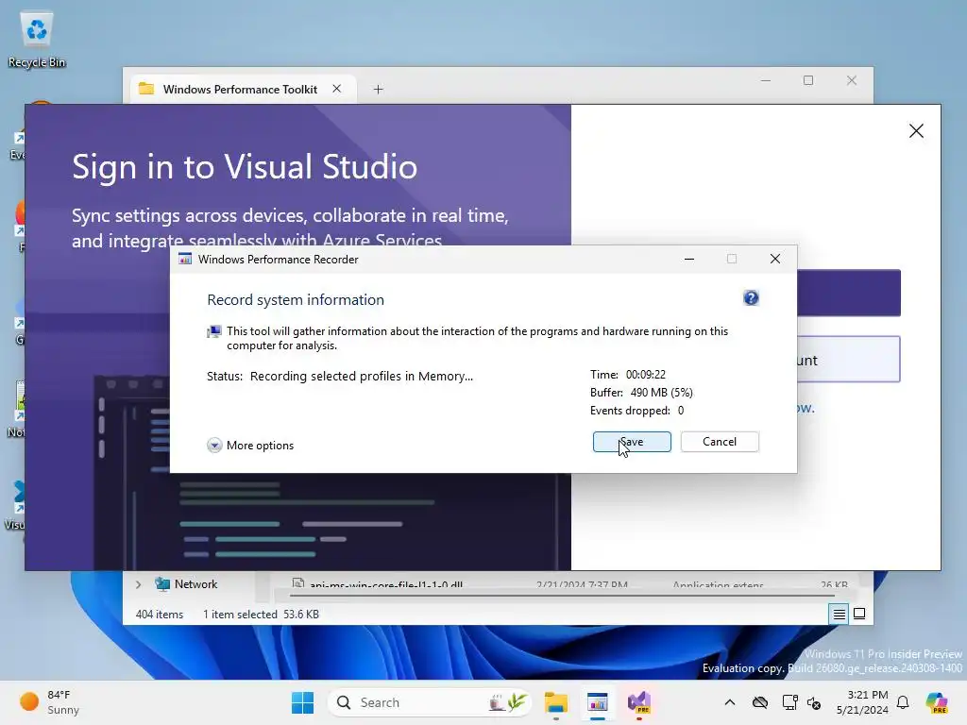Open the blue help question mark icon
Screen dimensions: 967x725
[x=751, y=298]
